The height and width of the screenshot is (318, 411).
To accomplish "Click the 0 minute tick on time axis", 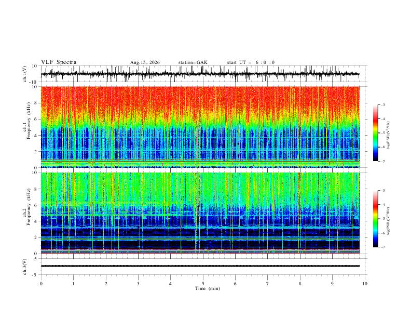I will pyautogui.click(x=41, y=284).
